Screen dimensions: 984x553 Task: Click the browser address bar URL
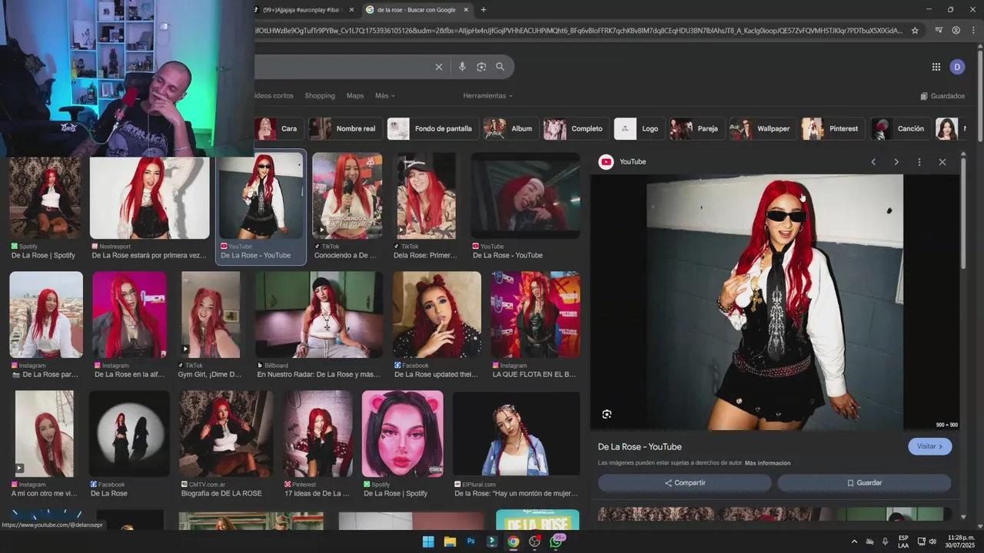(580, 31)
